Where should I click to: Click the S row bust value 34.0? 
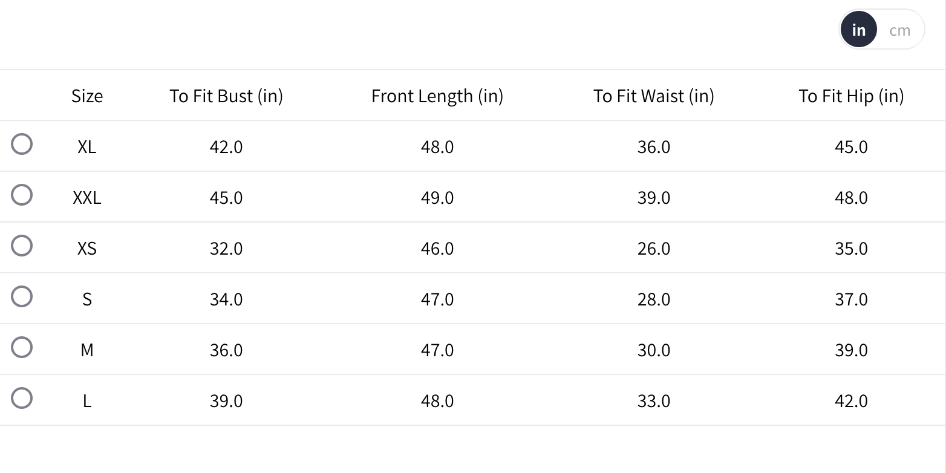click(226, 299)
